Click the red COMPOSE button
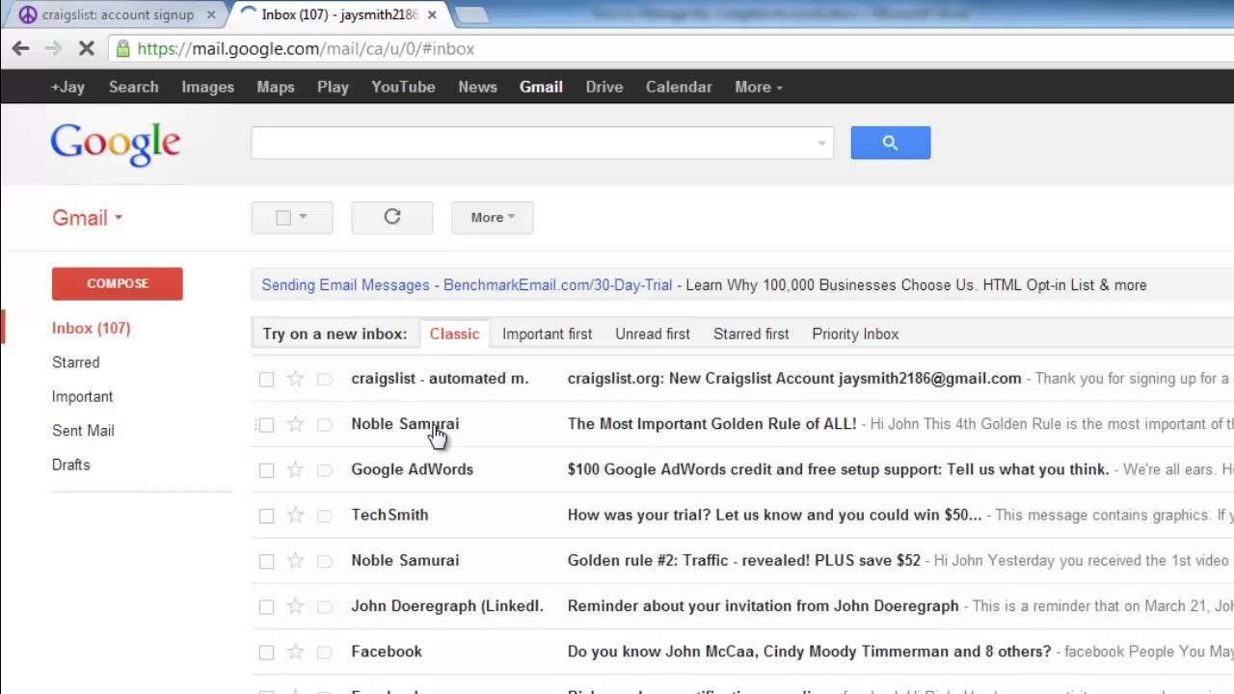 click(x=118, y=283)
